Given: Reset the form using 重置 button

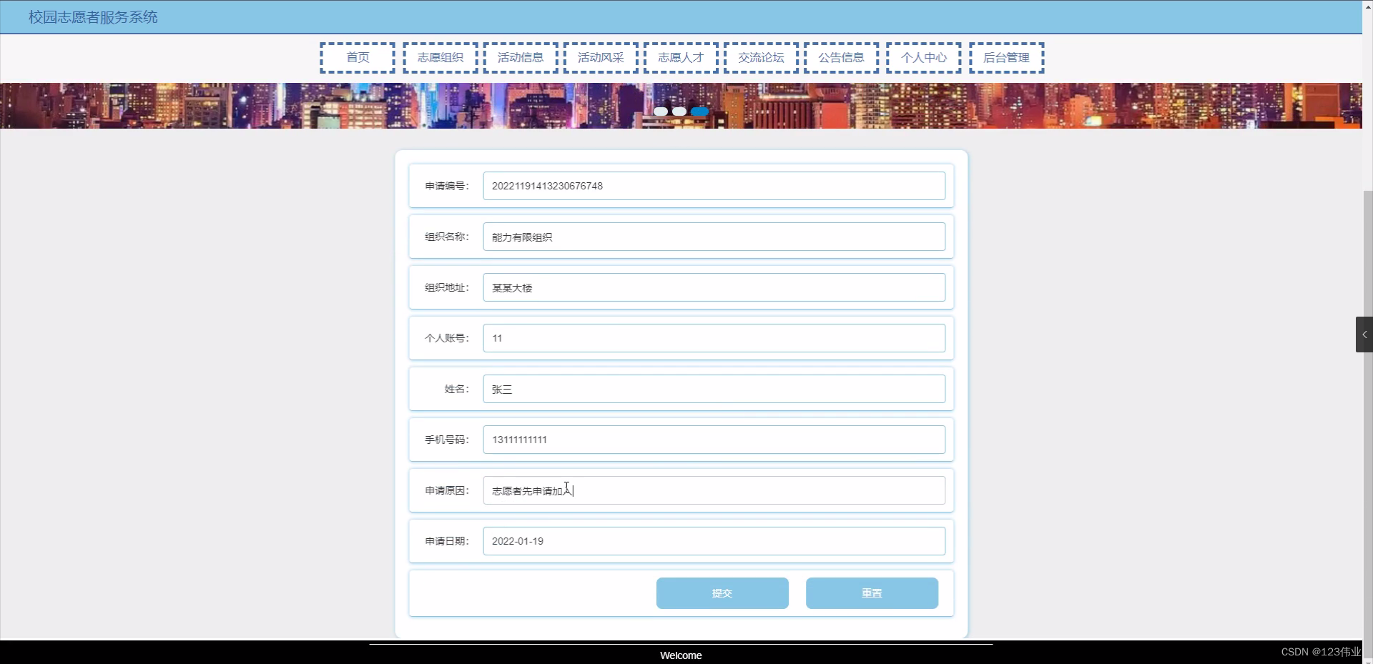Looking at the screenshot, I should point(871,593).
